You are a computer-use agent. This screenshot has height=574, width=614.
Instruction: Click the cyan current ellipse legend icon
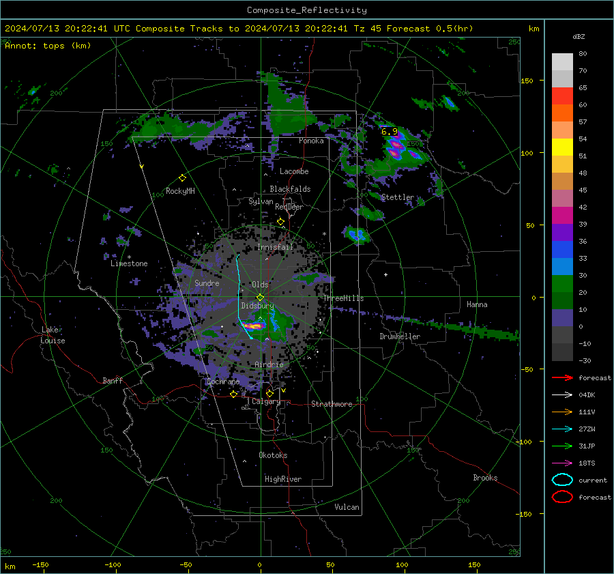click(562, 480)
